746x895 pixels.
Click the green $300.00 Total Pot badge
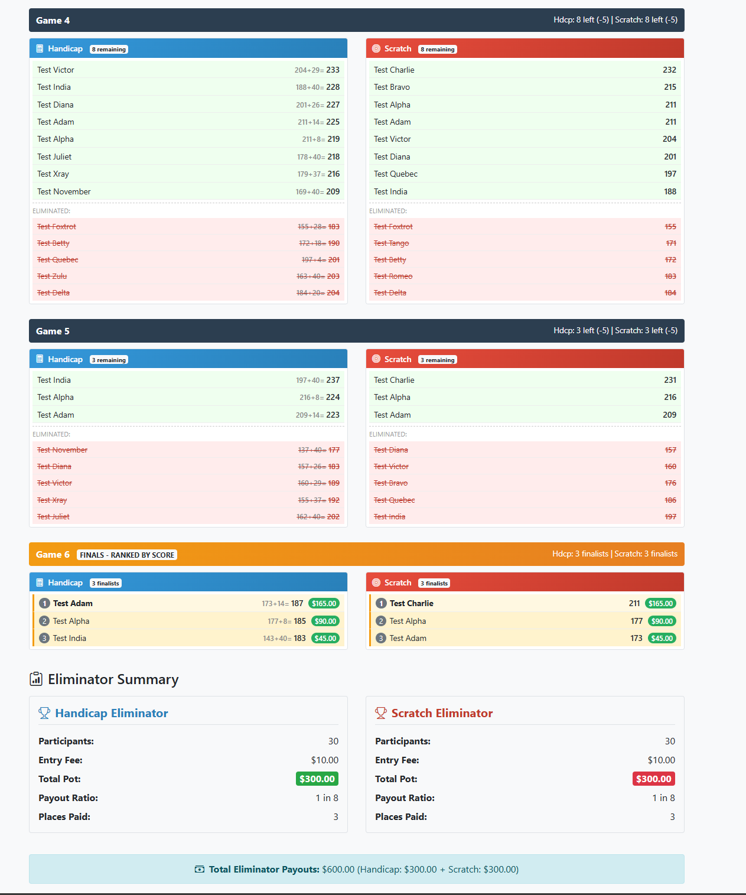tap(317, 779)
